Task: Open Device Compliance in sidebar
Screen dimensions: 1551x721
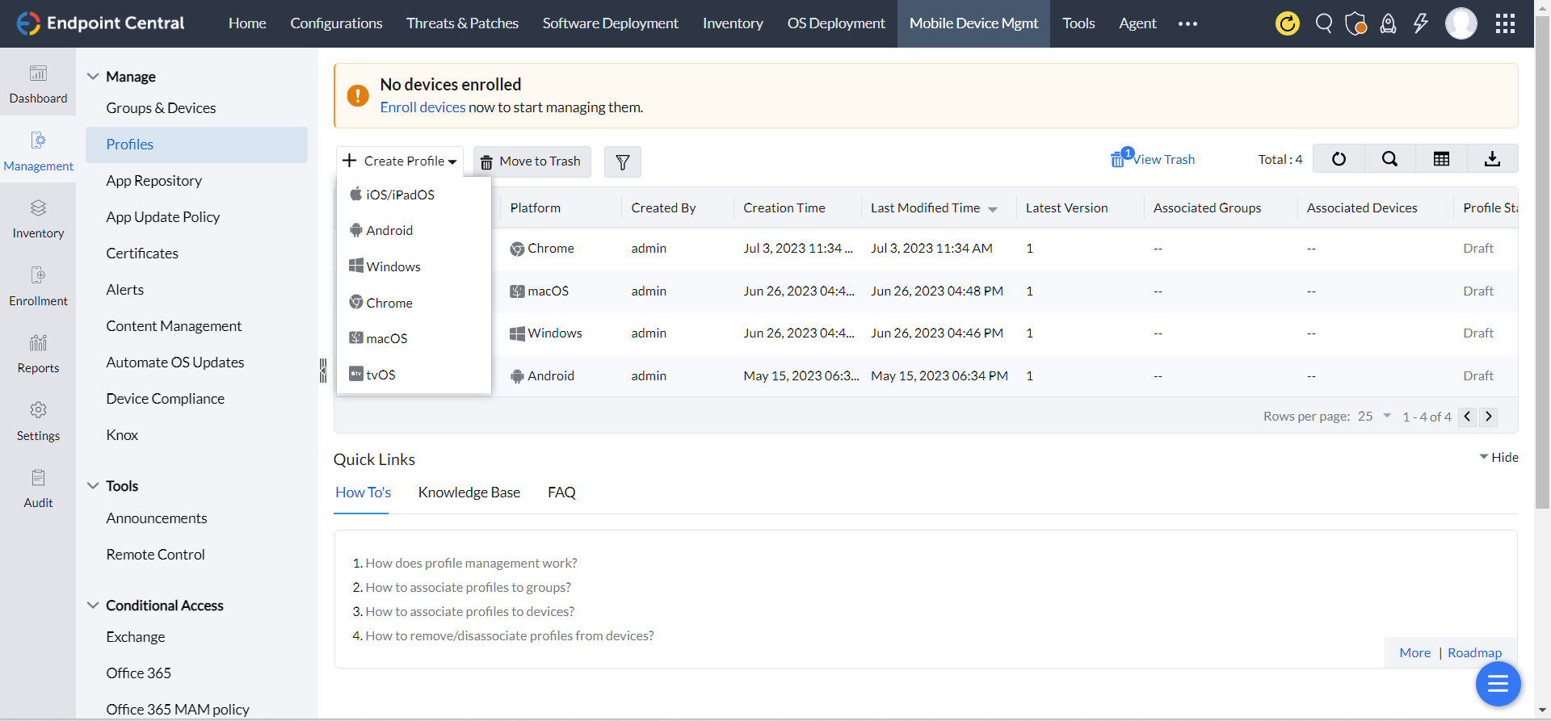Action: pos(165,399)
